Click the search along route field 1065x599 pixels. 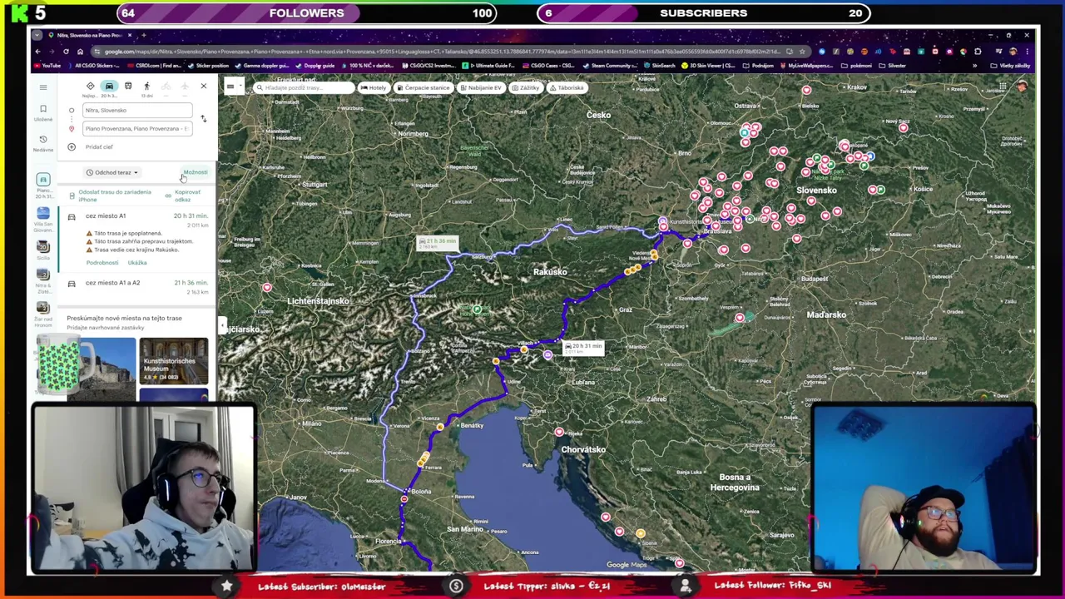(303, 87)
